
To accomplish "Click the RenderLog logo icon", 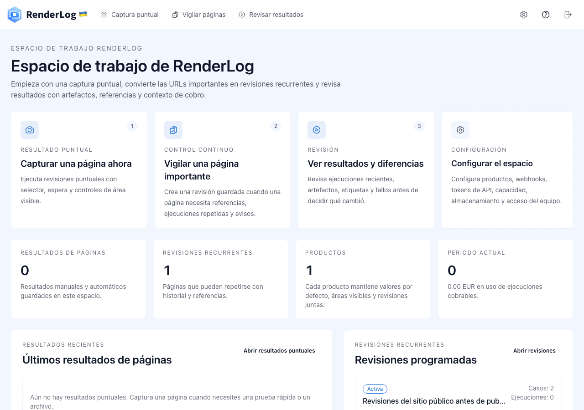I will [x=15, y=15].
